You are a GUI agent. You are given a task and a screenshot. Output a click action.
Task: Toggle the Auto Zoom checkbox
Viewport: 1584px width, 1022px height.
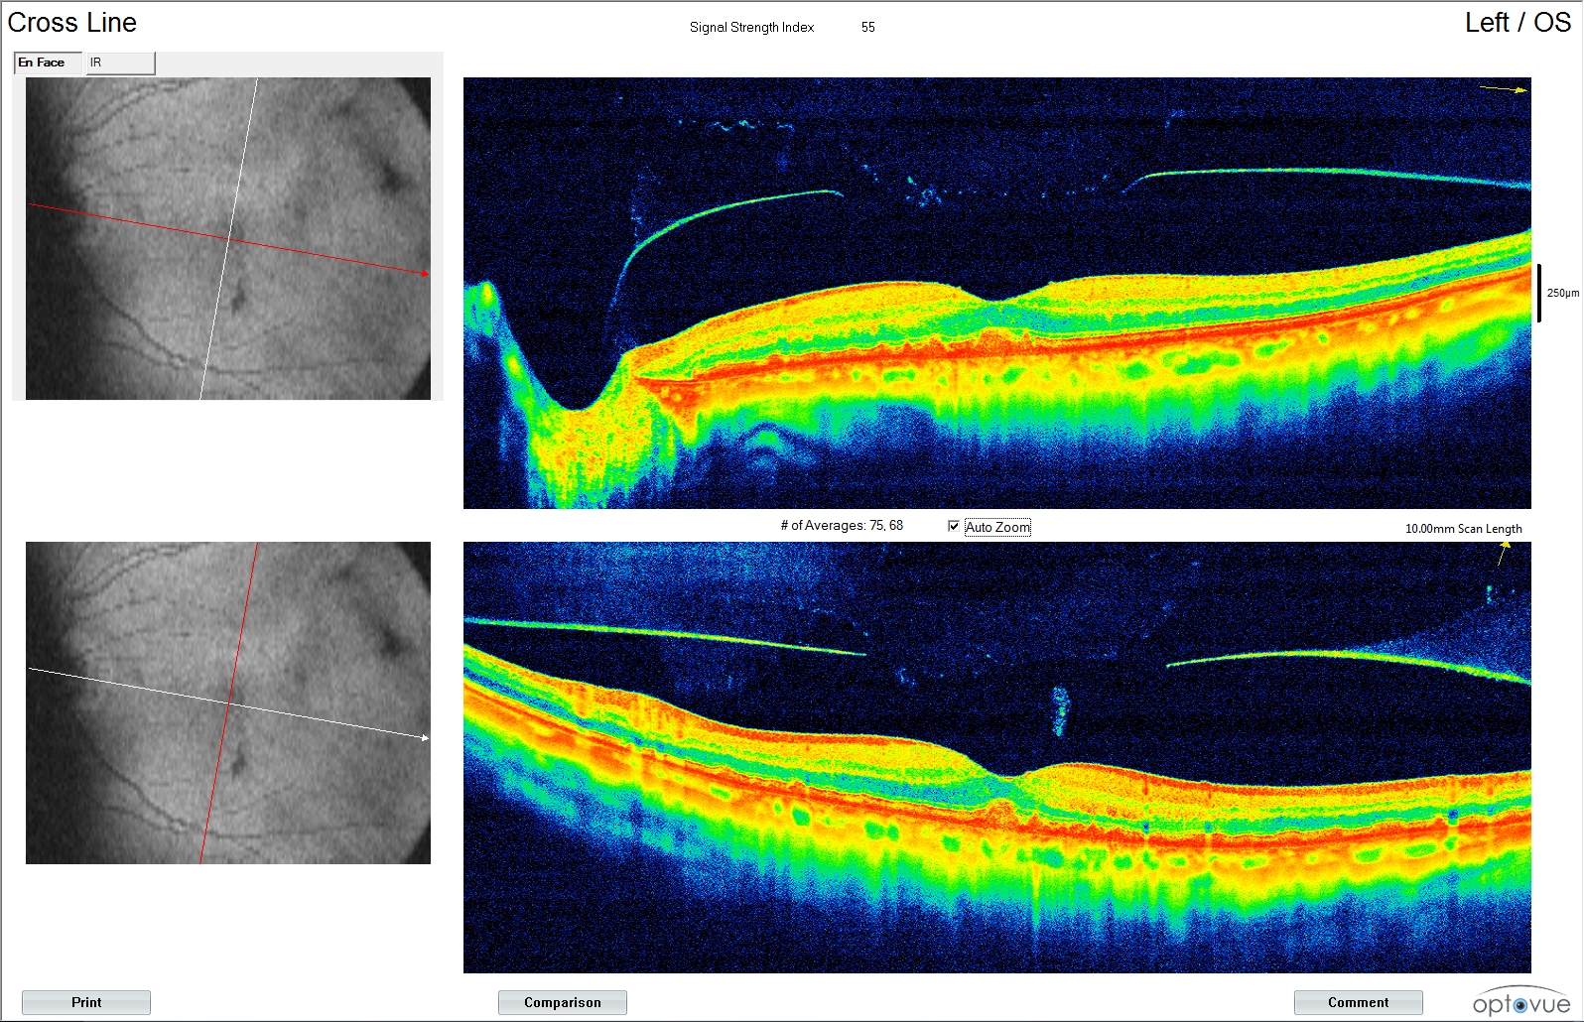[x=954, y=527]
